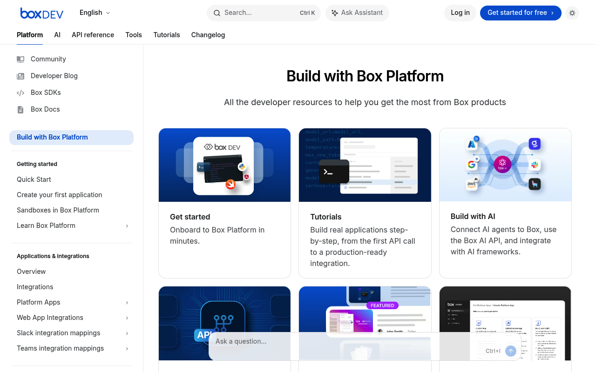The height and width of the screenshot is (372, 596).
Task: Toggle the light/dark theme sun button
Action: point(572,13)
